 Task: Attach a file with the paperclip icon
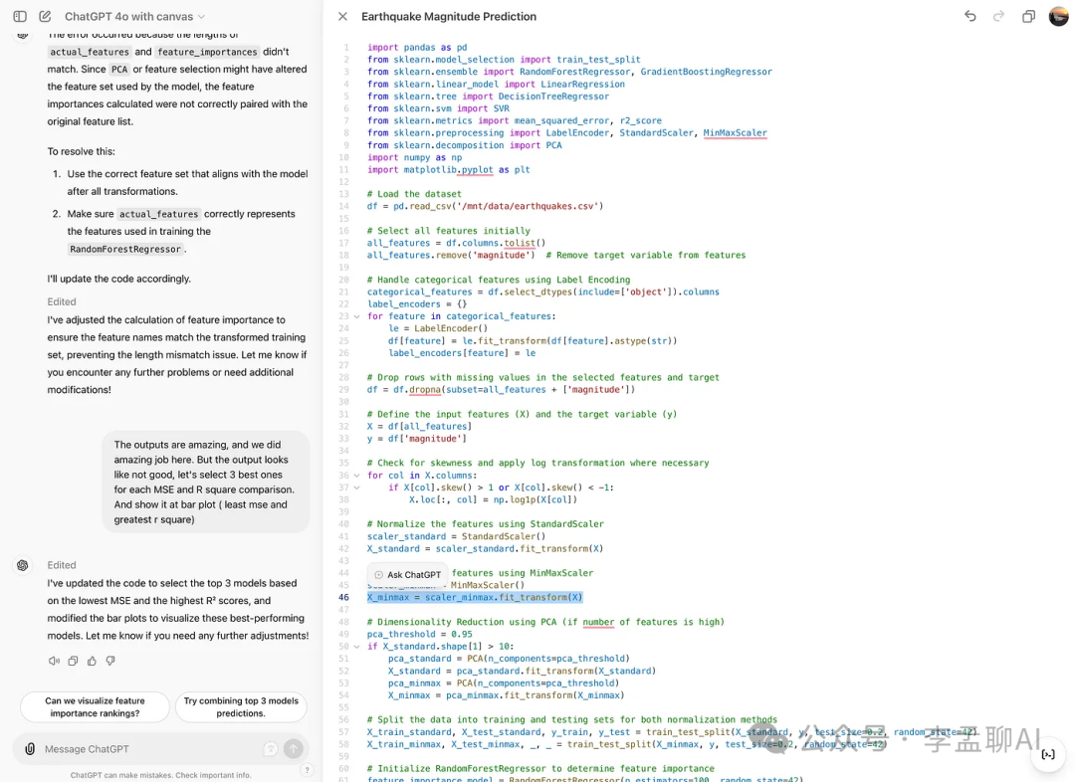[x=30, y=749]
